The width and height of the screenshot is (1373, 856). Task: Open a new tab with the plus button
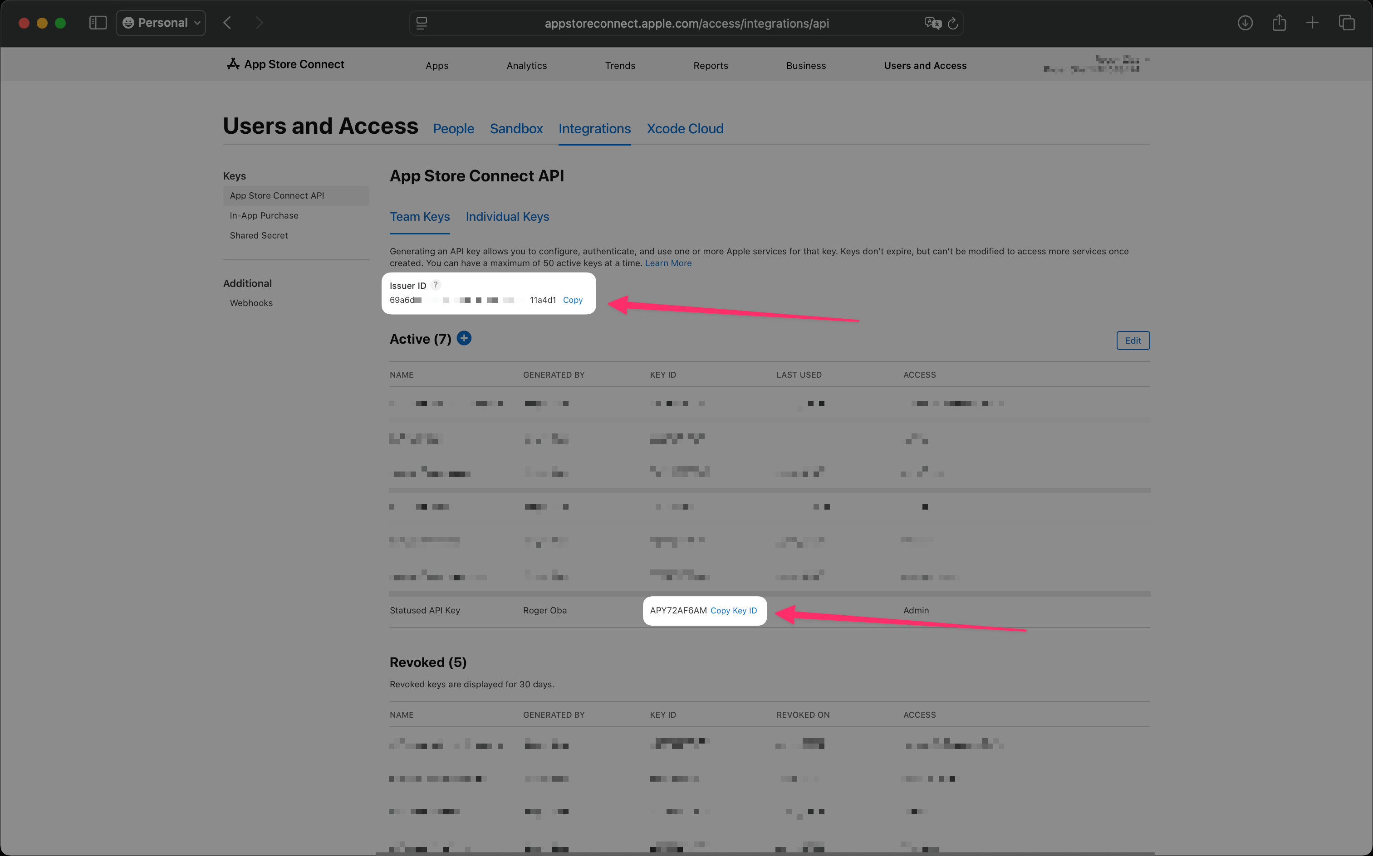tap(1313, 23)
